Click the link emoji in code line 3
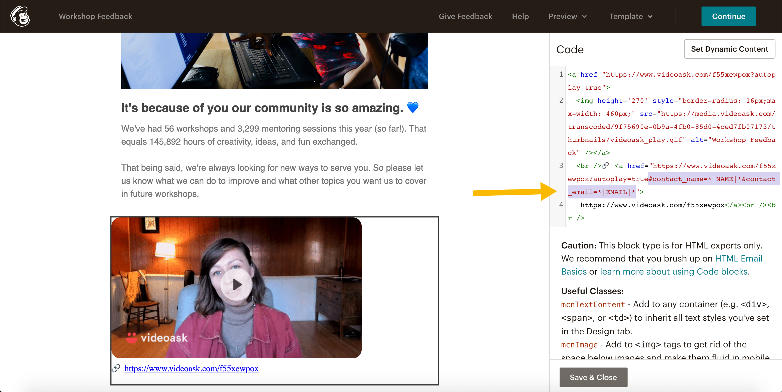This screenshot has height=392, width=782. click(x=605, y=165)
